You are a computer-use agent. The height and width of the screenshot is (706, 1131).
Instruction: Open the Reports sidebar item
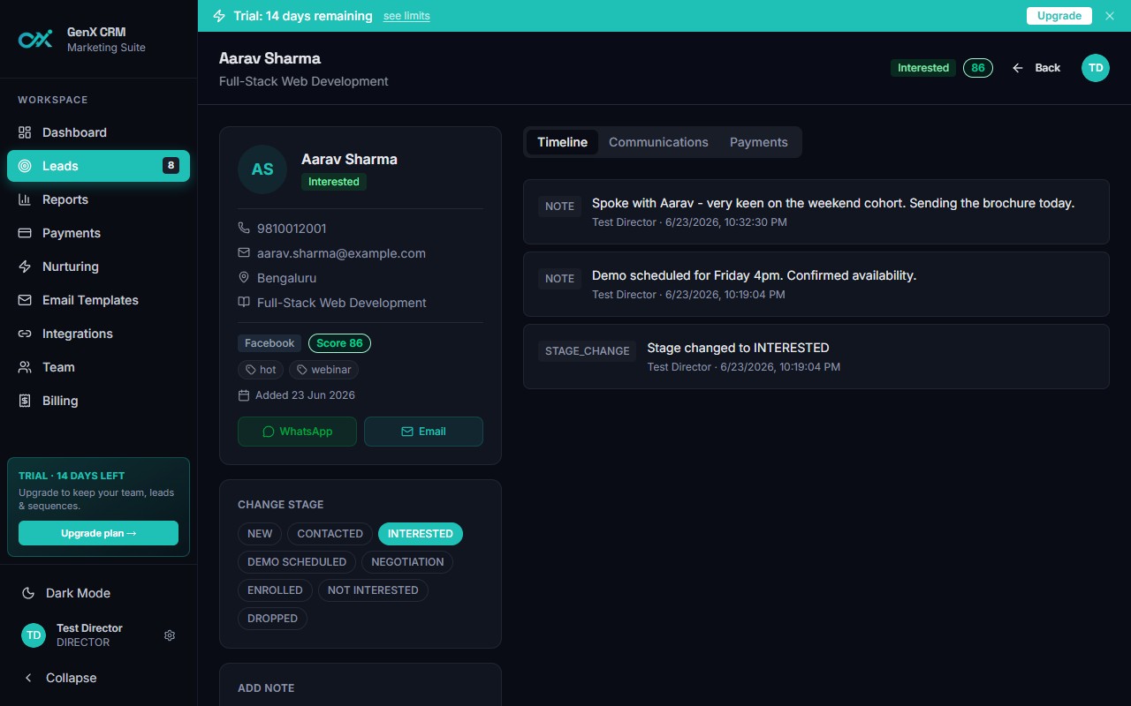click(98, 199)
